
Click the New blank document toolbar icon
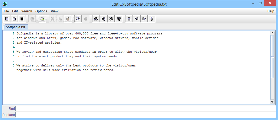coord(6,19)
